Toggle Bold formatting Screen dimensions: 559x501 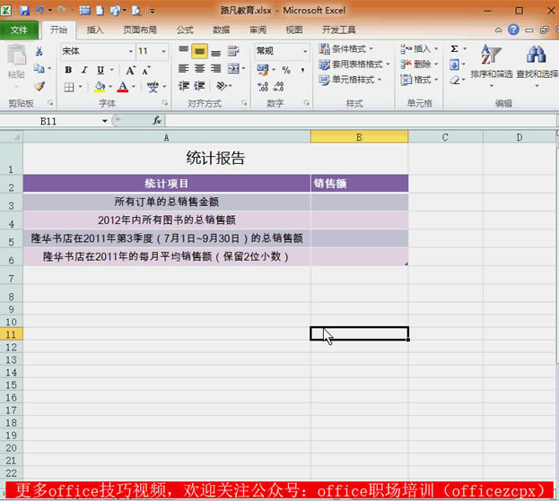click(x=68, y=70)
